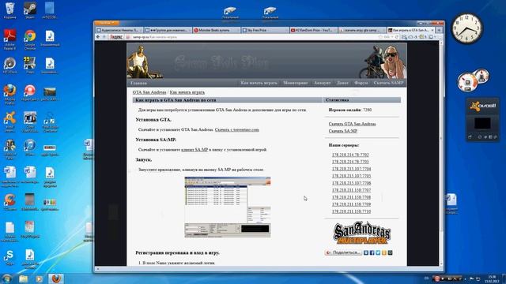Click the desktop clock gadget
The image size is (506, 284).
(467, 29)
